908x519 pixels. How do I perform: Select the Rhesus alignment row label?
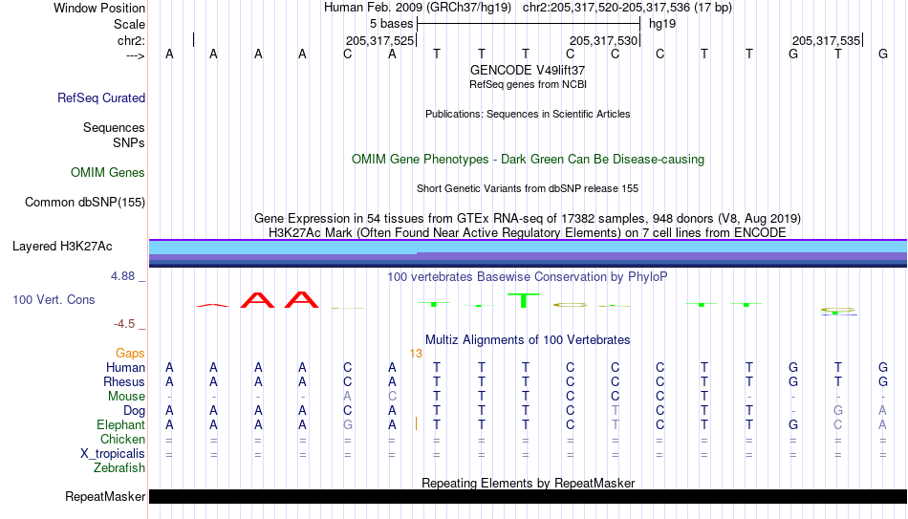pyautogui.click(x=124, y=382)
